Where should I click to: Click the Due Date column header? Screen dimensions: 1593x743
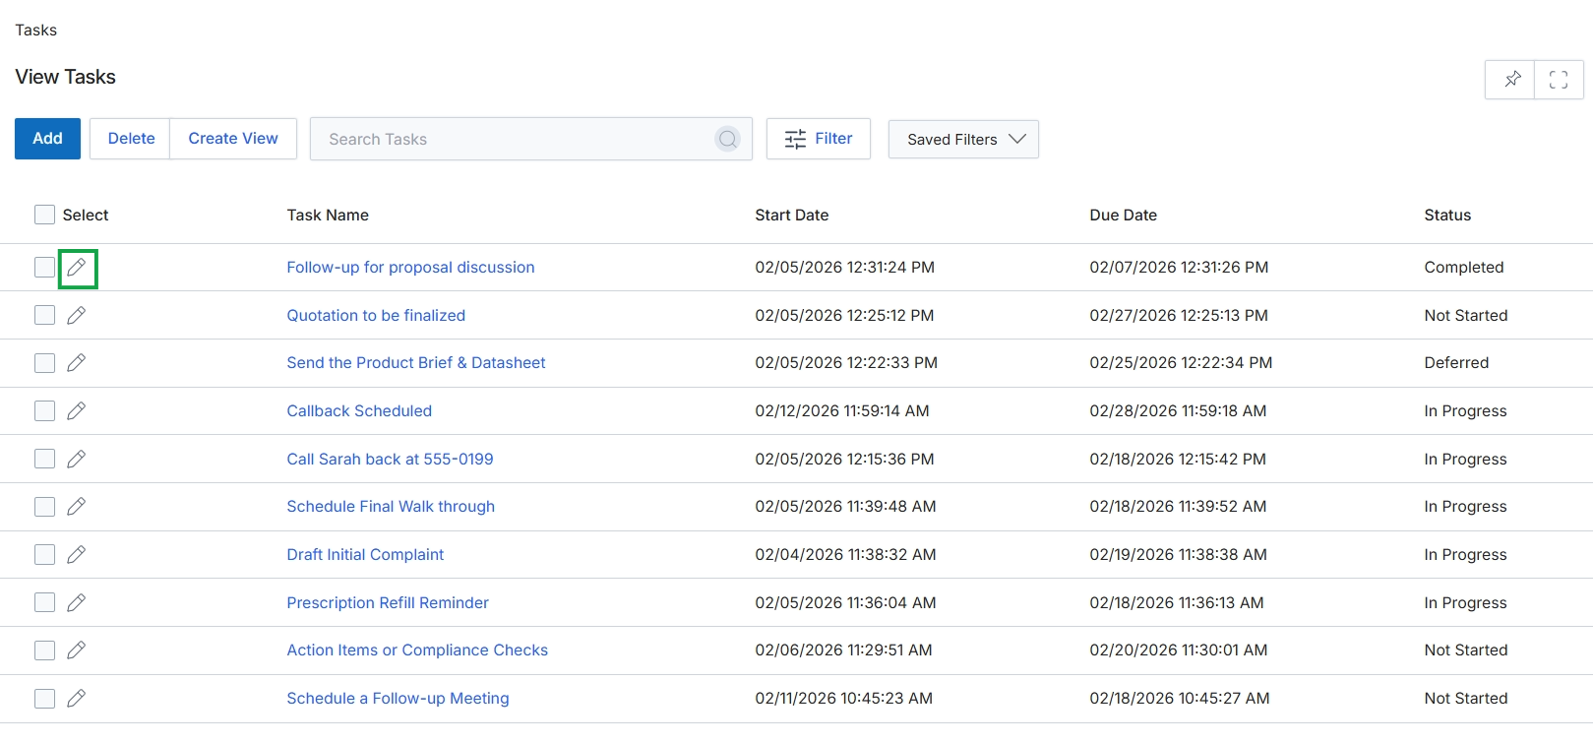[x=1124, y=215]
